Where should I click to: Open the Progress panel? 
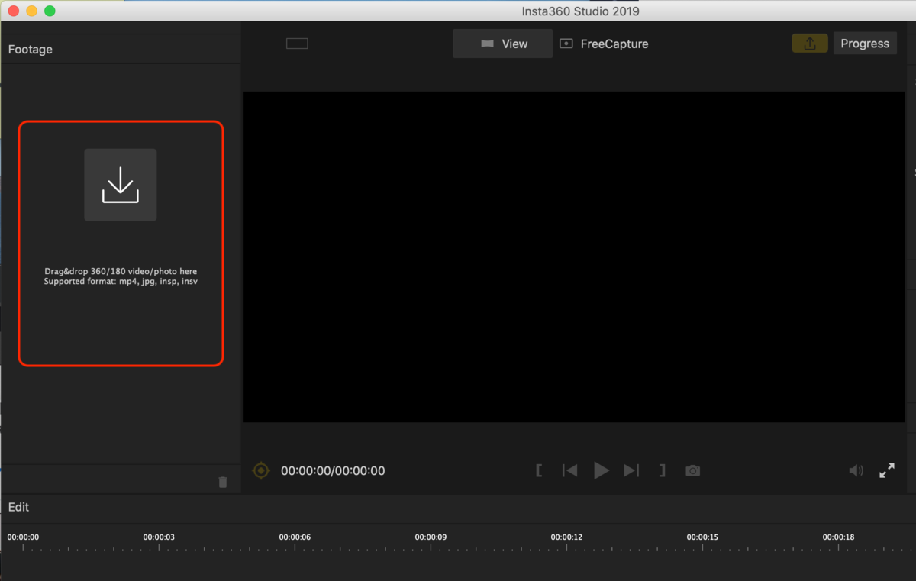(x=865, y=44)
